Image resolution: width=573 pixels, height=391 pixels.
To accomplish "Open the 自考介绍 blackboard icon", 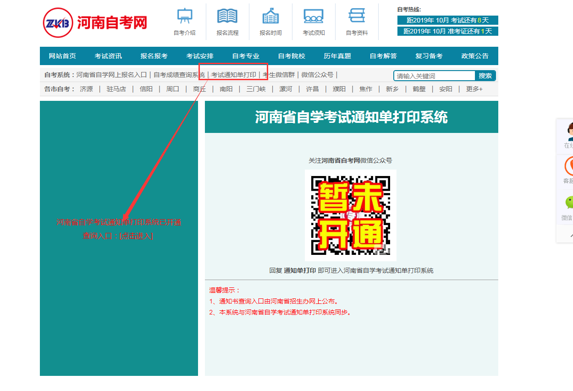I will click(184, 17).
